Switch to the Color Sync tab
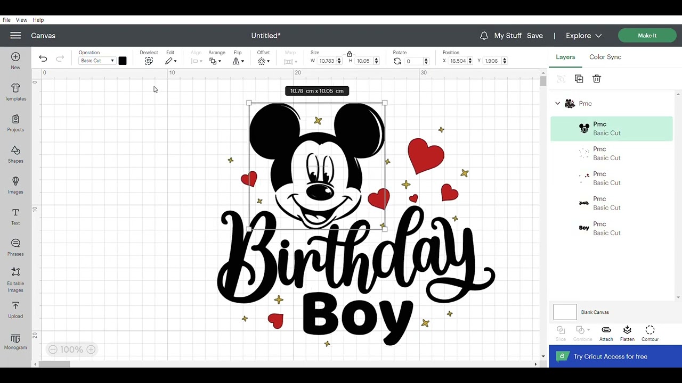This screenshot has width=682, height=383. tap(605, 57)
